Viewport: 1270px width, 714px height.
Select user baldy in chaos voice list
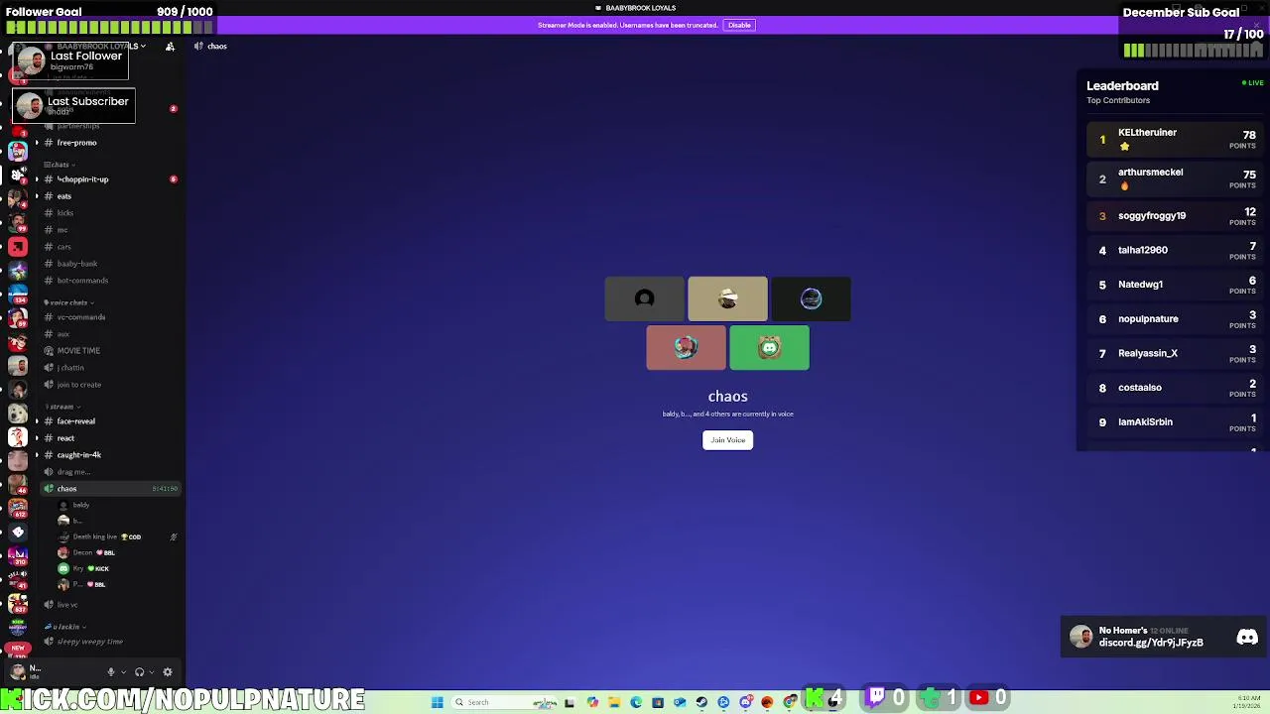(80, 505)
